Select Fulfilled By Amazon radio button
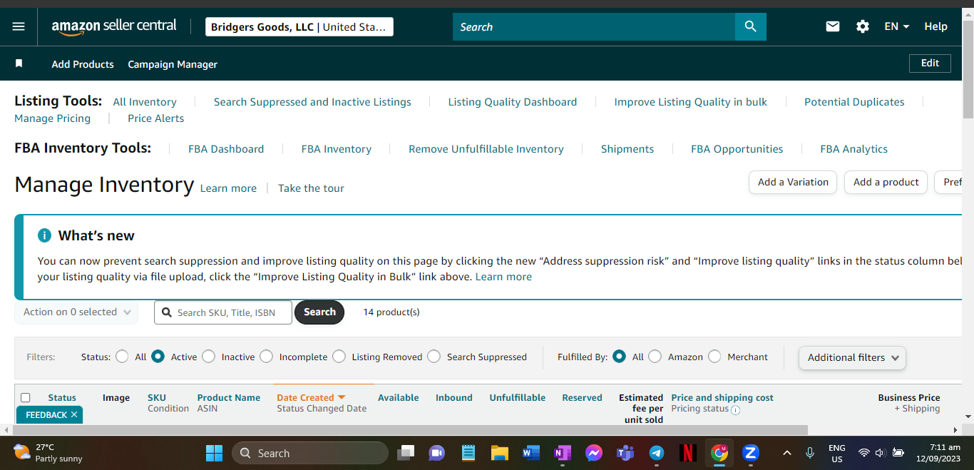The width and height of the screenshot is (974, 470). pyautogui.click(x=655, y=356)
